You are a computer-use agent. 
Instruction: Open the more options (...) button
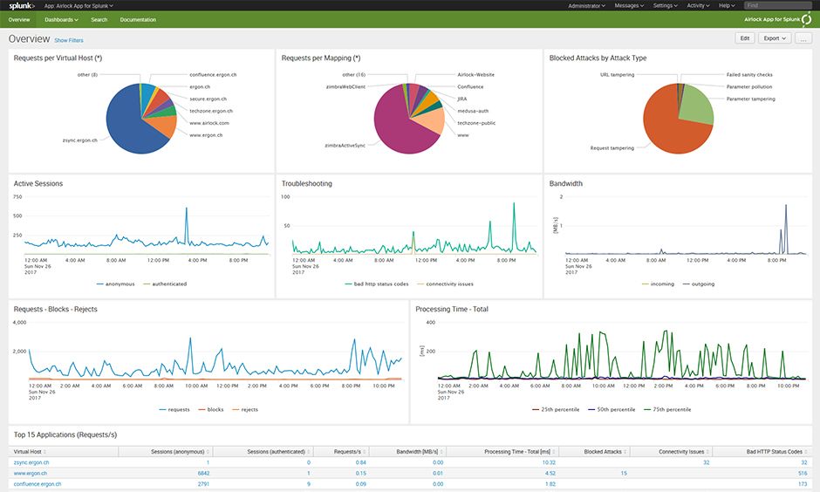pyautogui.click(x=803, y=38)
